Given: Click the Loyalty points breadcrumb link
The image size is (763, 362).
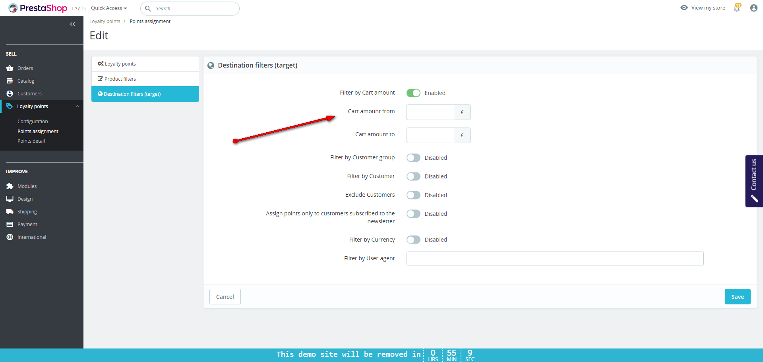Looking at the screenshot, I should [105, 21].
